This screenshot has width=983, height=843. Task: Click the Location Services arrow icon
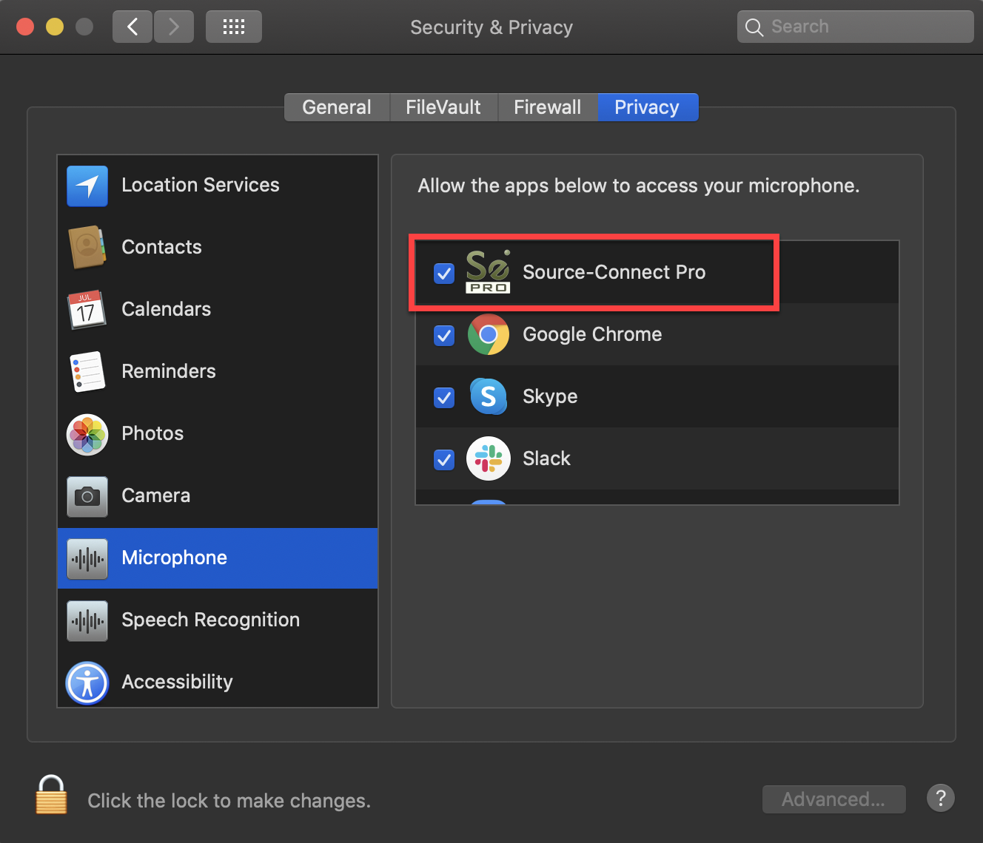click(x=87, y=186)
